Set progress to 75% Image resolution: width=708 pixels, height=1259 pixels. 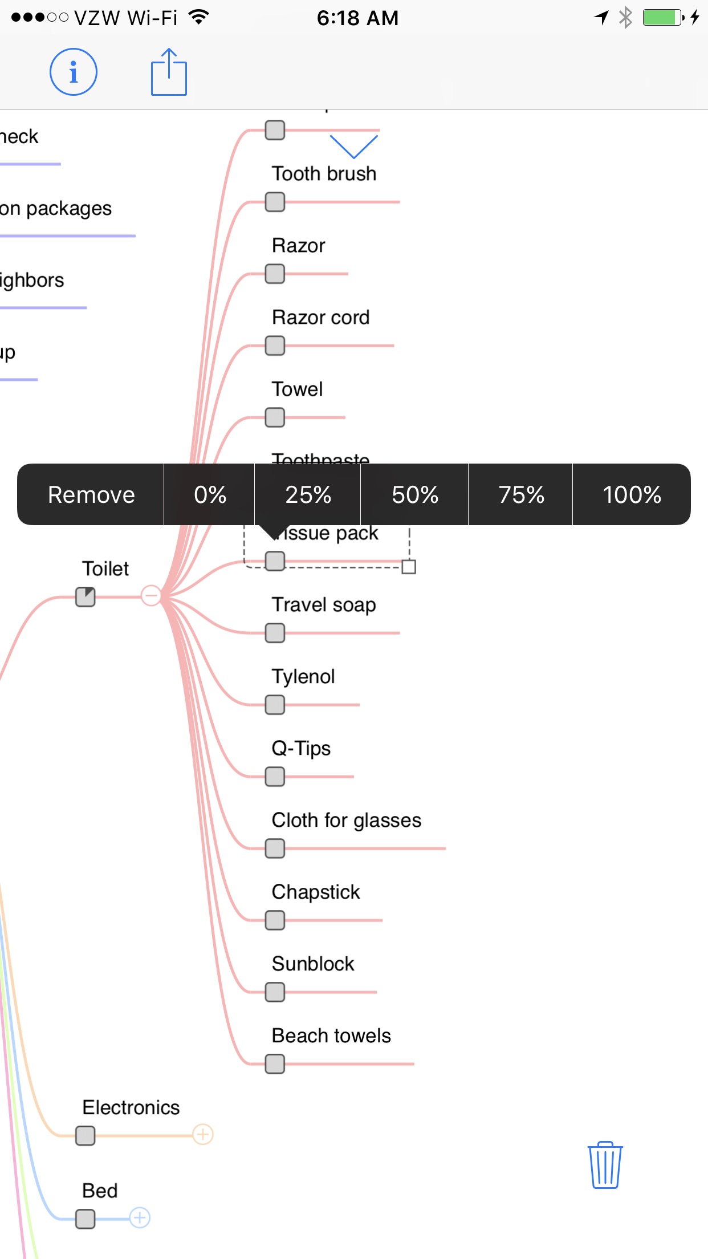coord(520,495)
